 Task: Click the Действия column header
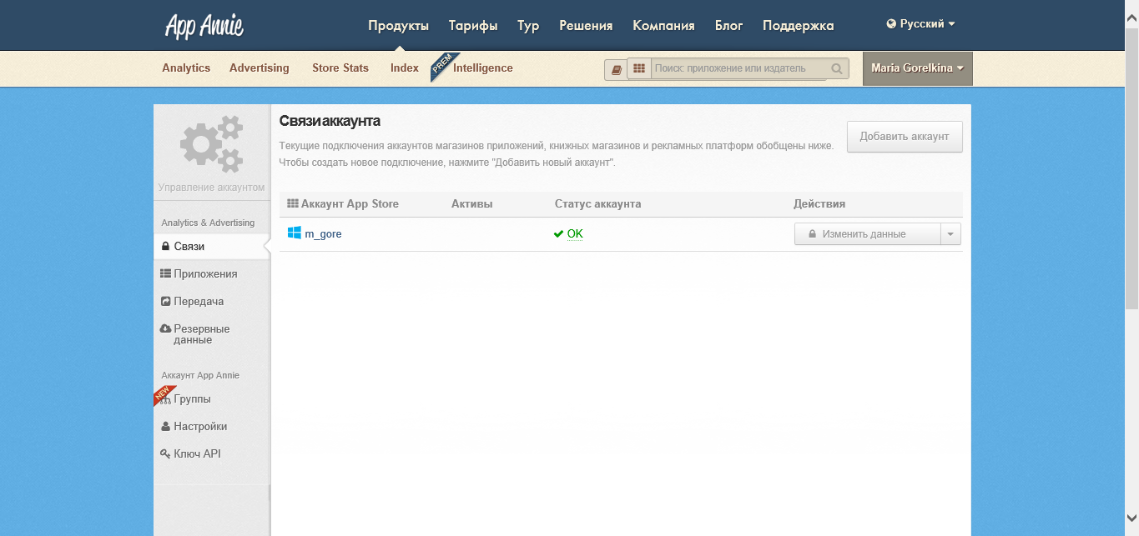(819, 204)
